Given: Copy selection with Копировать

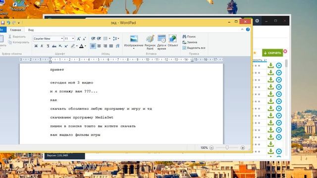Looking at the screenshot, I should click(x=19, y=43).
